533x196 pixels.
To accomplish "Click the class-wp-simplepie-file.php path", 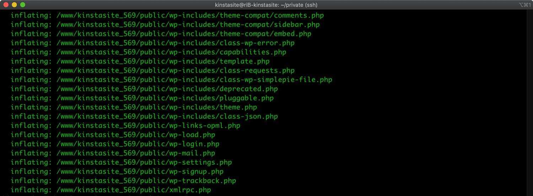I will click(x=194, y=80).
